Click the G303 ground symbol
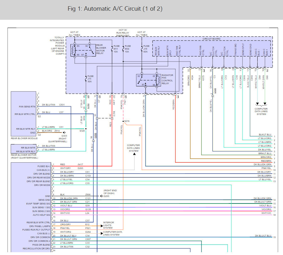The image size is (283, 255). click(x=65, y=133)
